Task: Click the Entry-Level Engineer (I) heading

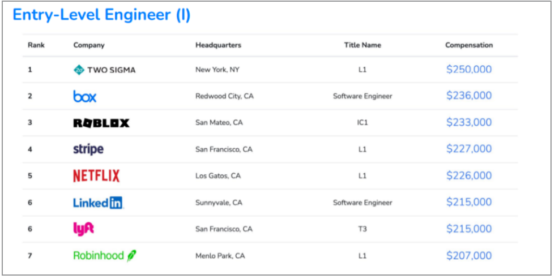Action: pyautogui.click(x=101, y=15)
